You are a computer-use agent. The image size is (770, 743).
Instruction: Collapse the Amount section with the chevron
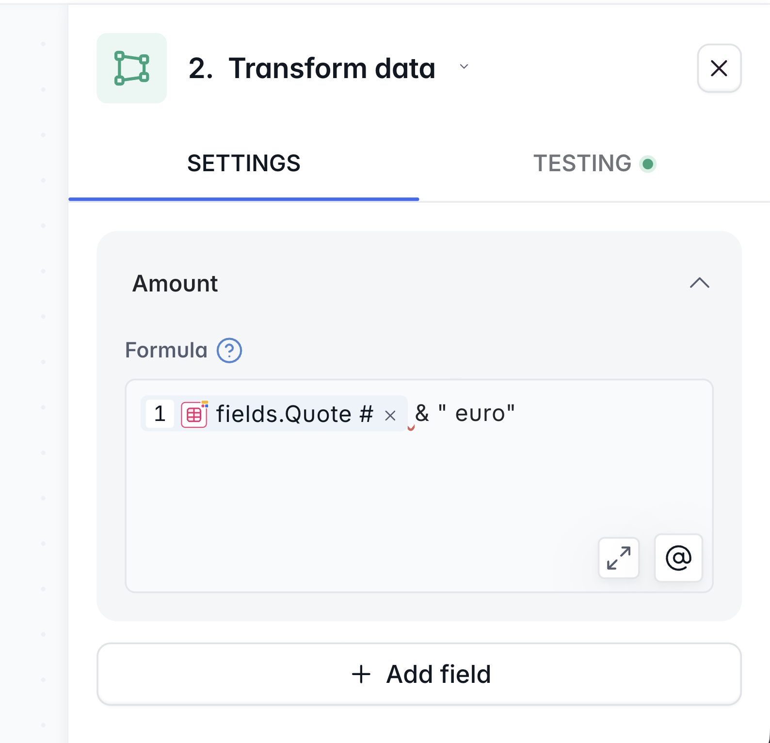point(699,283)
